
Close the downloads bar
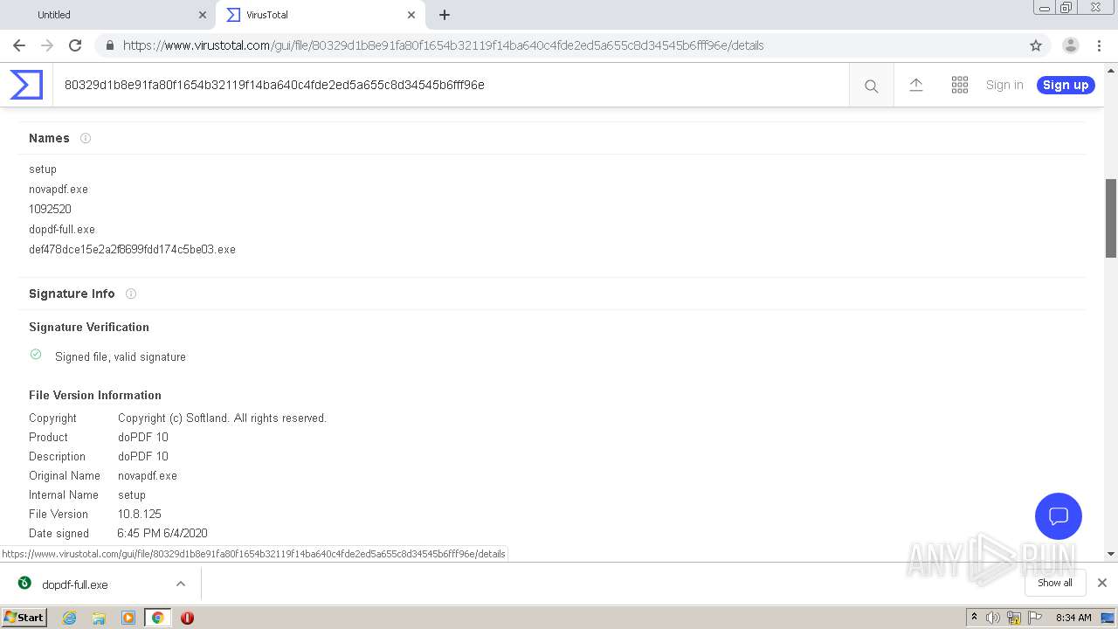[x=1102, y=583]
